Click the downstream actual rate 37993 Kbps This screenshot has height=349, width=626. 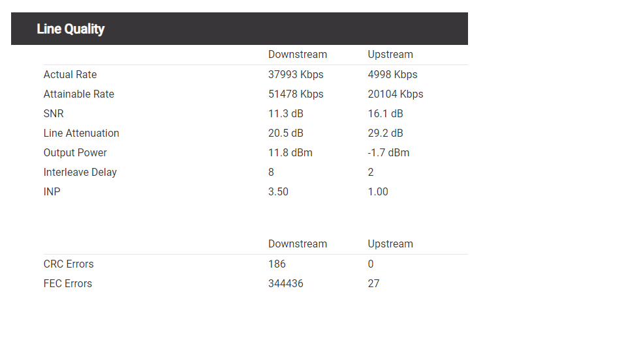[x=296, y=74]
